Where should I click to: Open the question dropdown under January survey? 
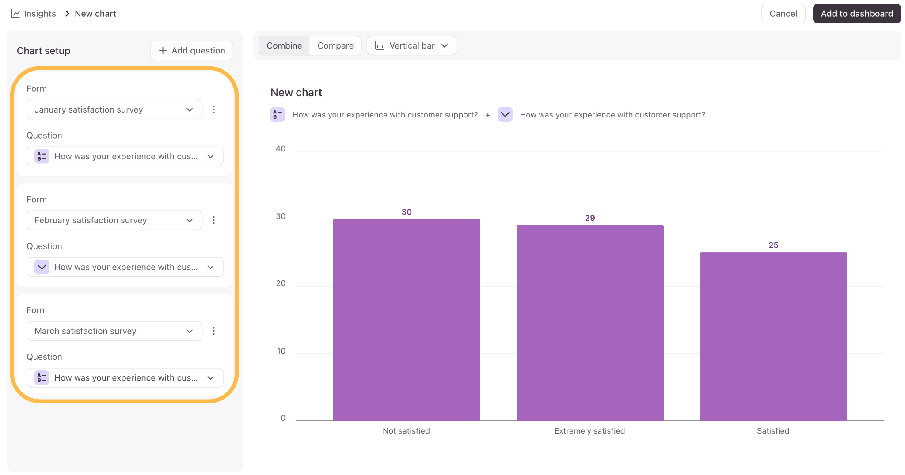(125, 156)
